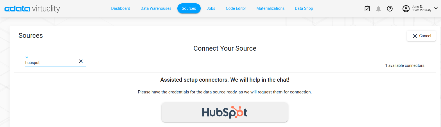Open the Code Editor tab

point(236,8)
